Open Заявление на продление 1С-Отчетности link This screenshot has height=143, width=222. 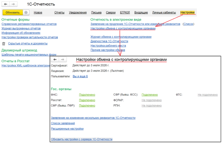pos(135,24)
